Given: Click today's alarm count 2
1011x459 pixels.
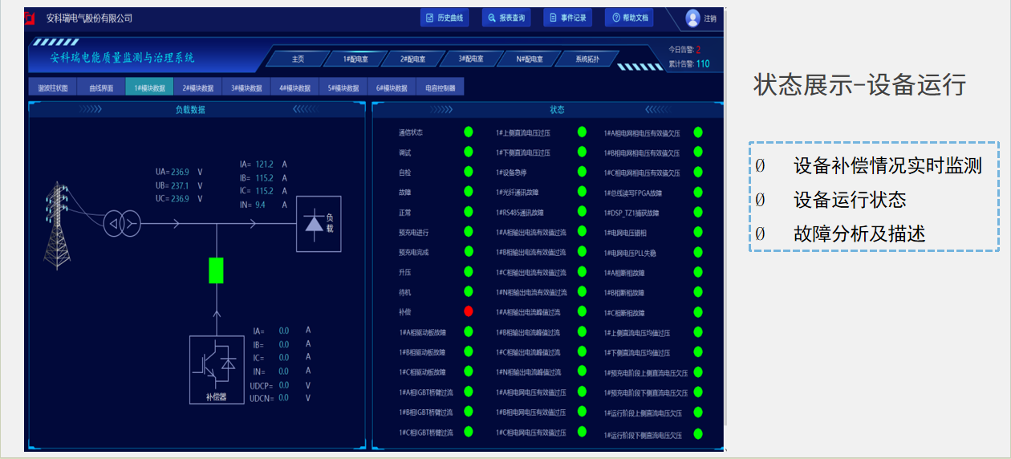Looking at the screenshot, I should [x=698, y=50].
